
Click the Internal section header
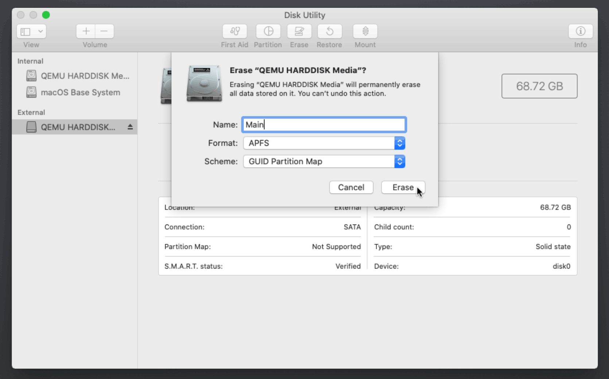click(30, 61)
